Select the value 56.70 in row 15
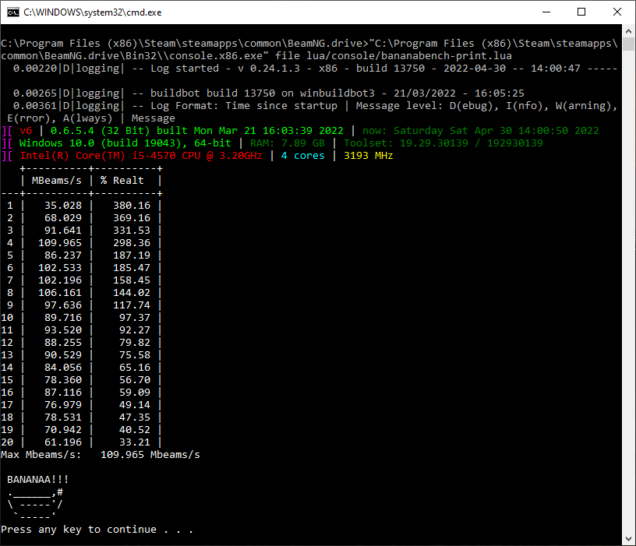This screenshot has width=636, height=546. [x=135, y=380]
